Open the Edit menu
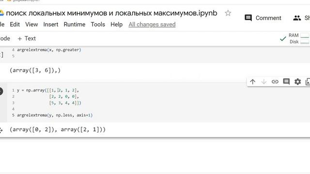This screenshot has width=310, height=174. point(15,25)
